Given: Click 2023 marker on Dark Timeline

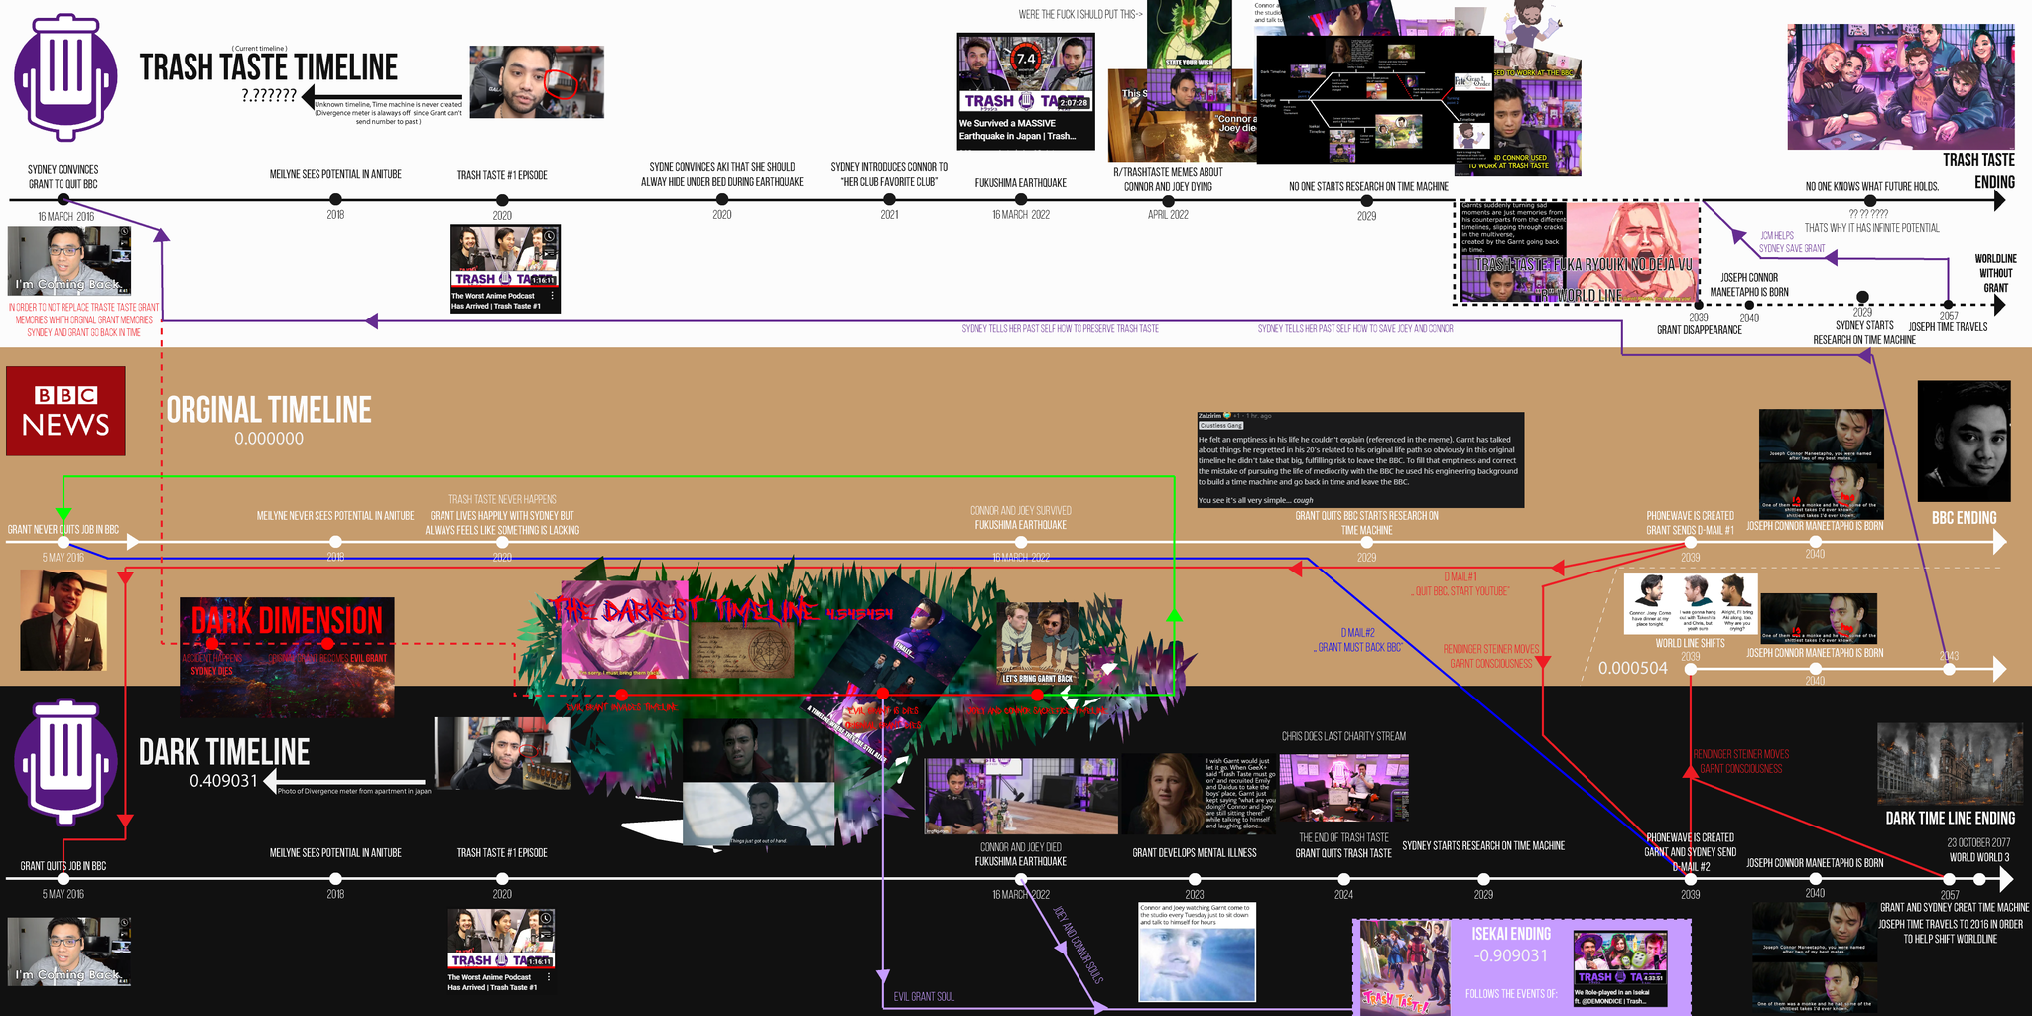Looking at the screenshot, I should [1195, 879].
